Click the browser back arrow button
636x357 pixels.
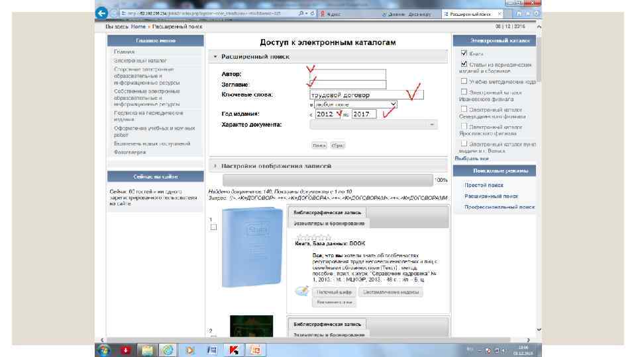coord(101,13)
